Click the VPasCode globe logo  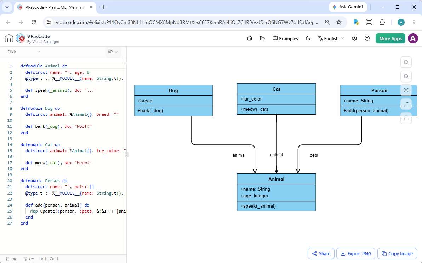coord(21,38)
